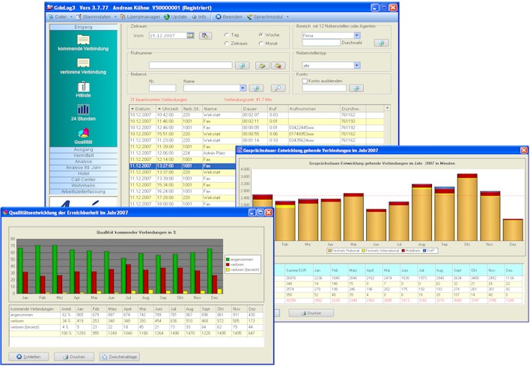Show the 24 Stunden chart icon
The height and width of the screenshot is (366, 530).
click(82, 110)
